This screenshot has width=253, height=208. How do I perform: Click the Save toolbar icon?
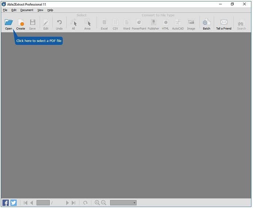pyautogui.click(x=32, y=22)
